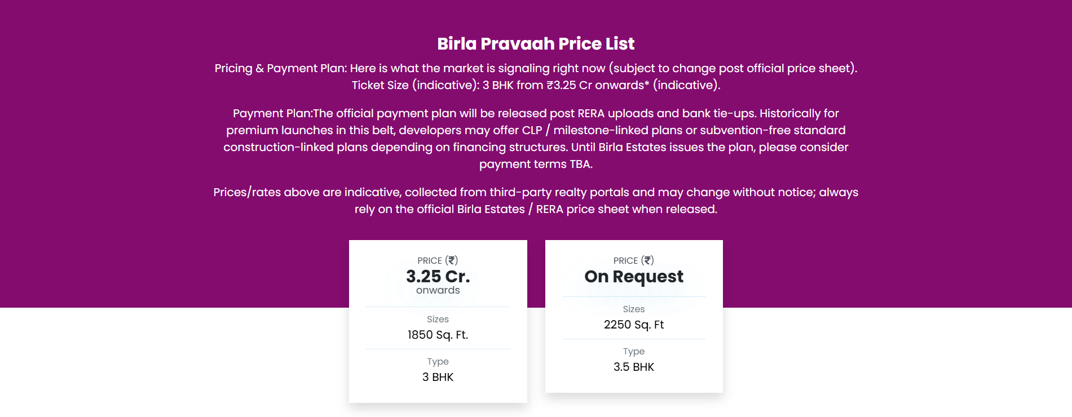Select the 3.25 Cr. price value
Viewport: 1072px width, 417px height.
[438, 277]
